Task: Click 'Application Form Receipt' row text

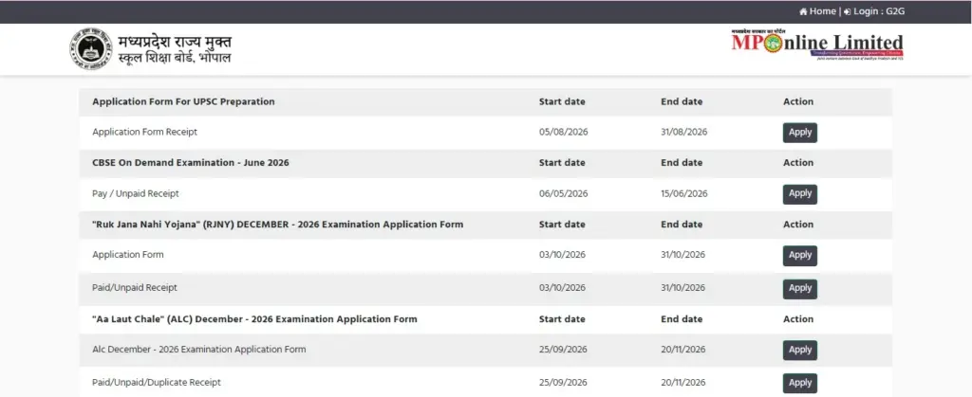Action: 144,132
